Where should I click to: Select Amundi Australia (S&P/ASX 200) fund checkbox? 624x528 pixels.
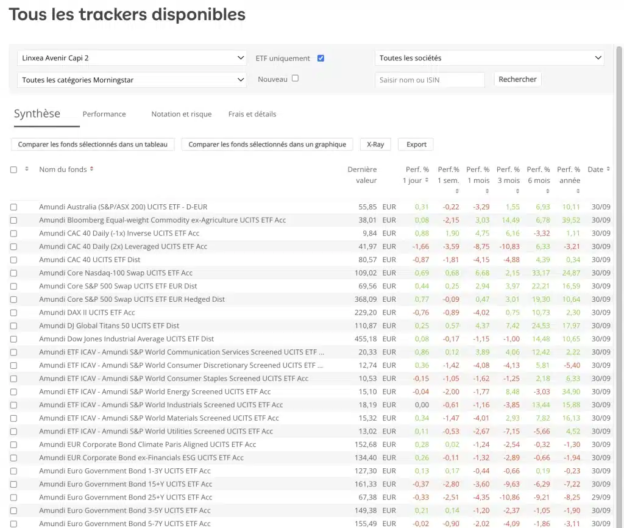(13, 207)
